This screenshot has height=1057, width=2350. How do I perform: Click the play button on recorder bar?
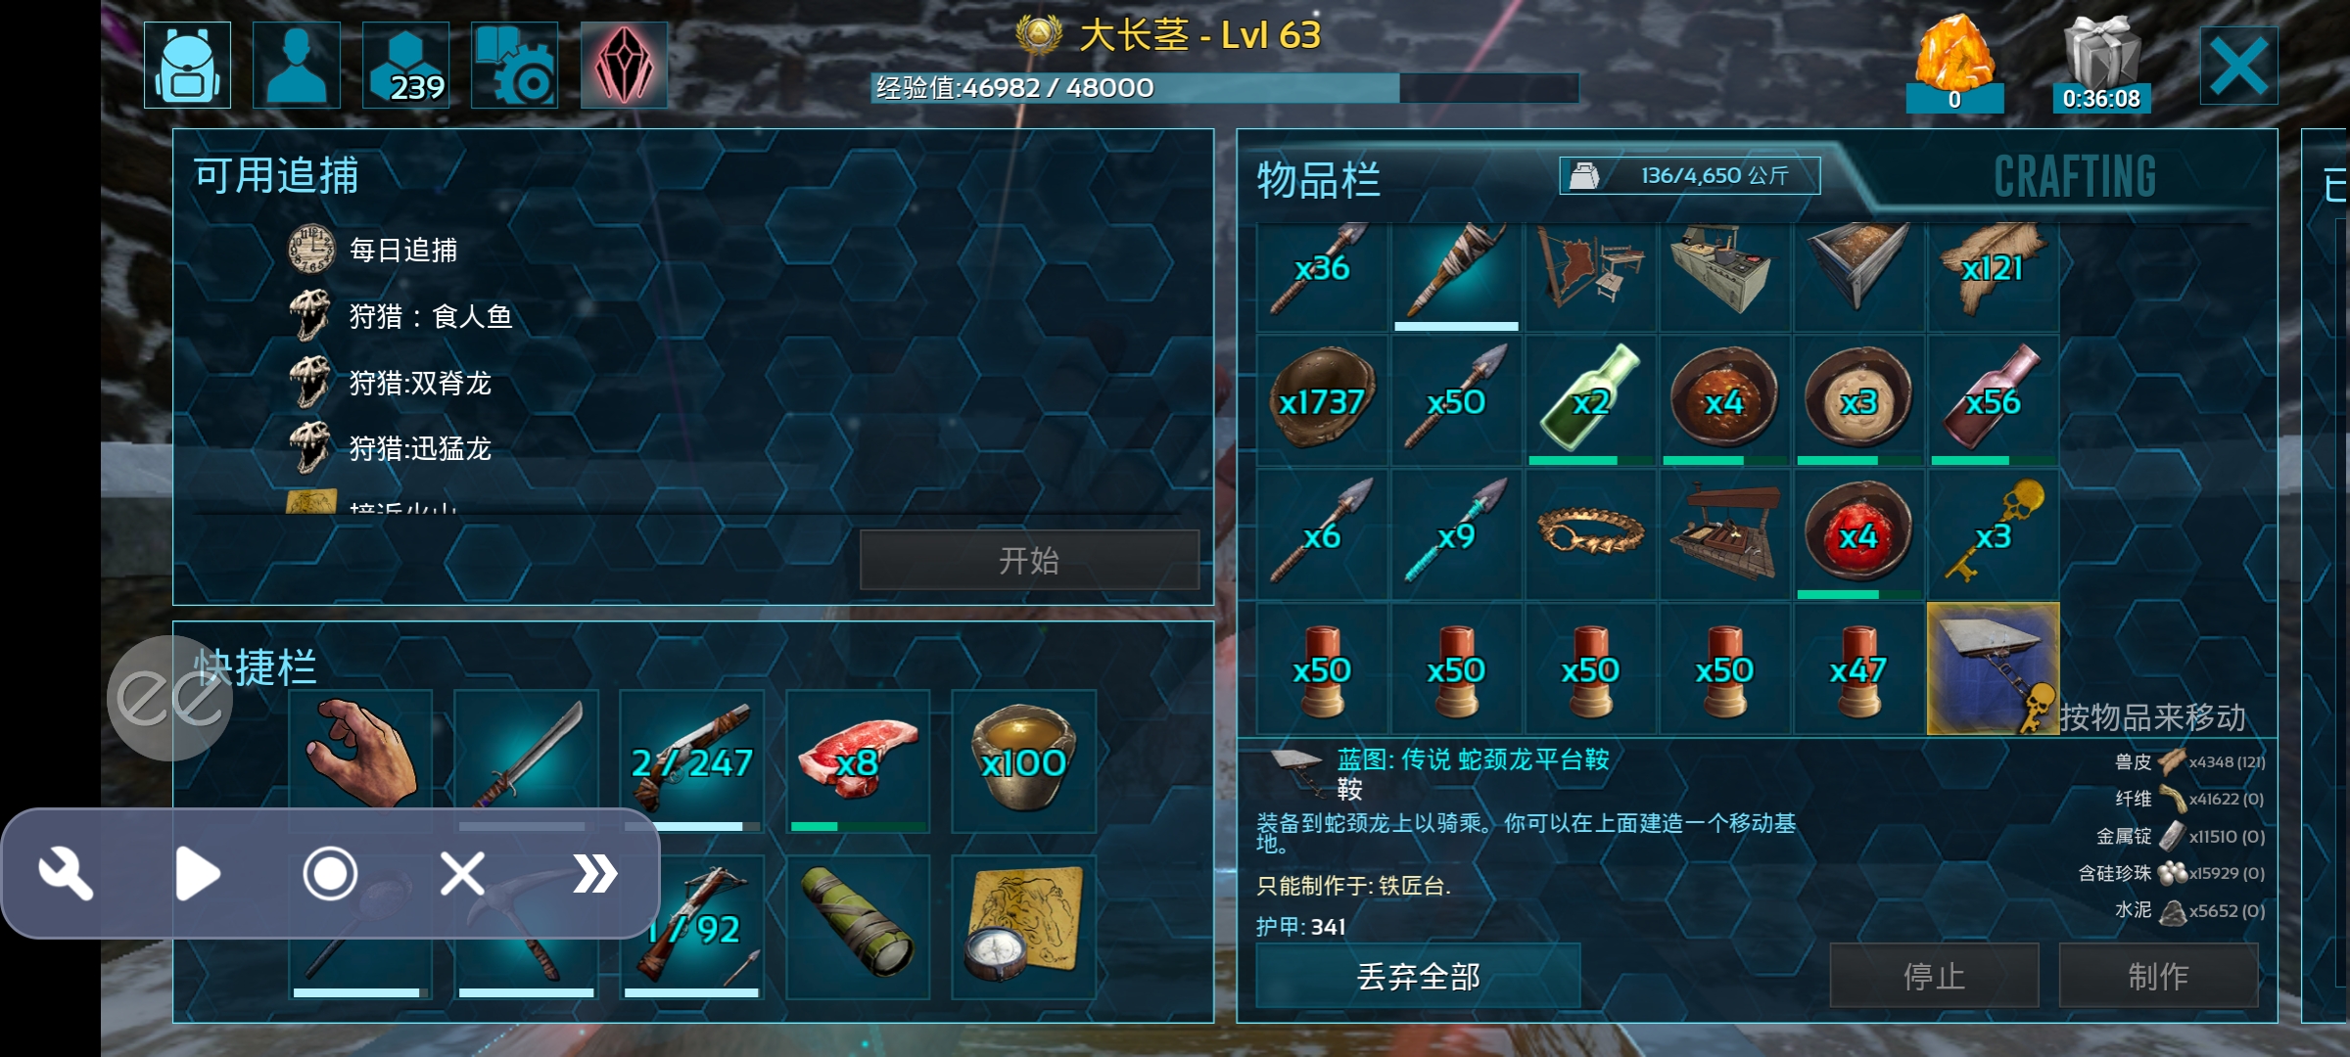click(x=198, y=873)
